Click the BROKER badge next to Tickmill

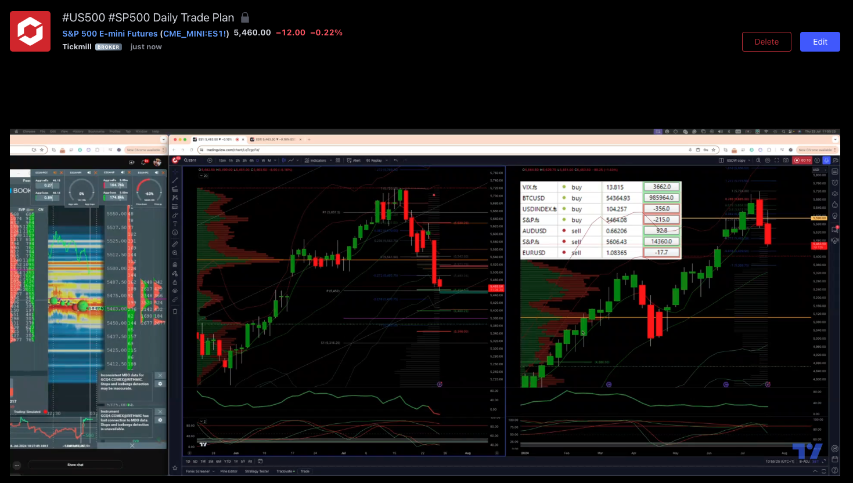[x=109, y=47]
